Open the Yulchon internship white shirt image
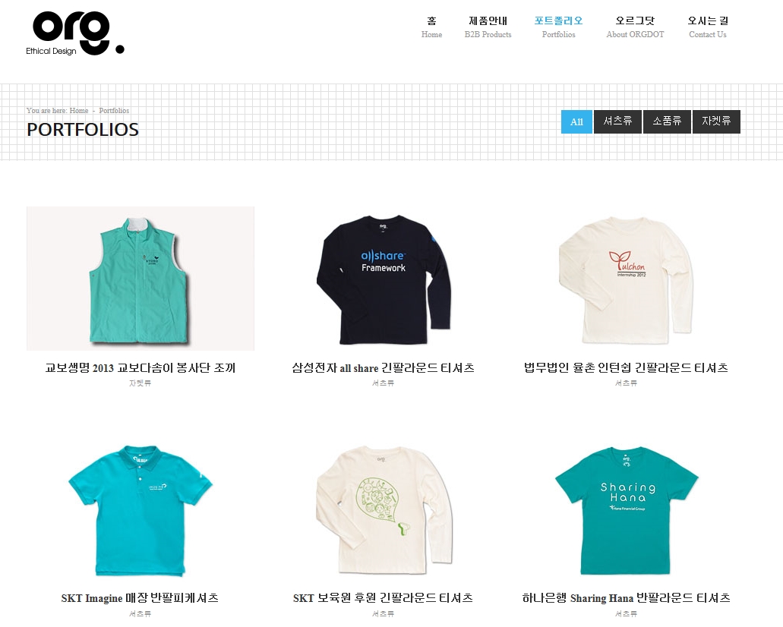 click(627, 279)
